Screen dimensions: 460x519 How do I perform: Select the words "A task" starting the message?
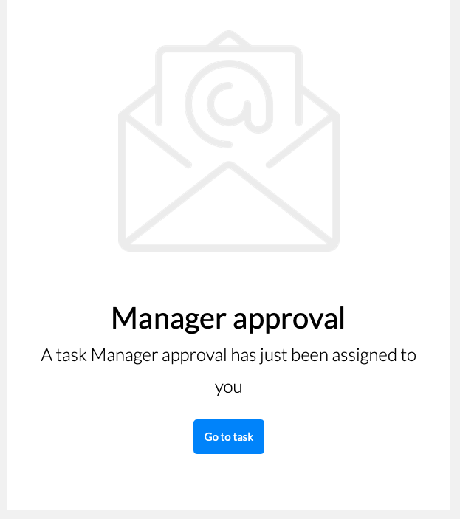64,355
